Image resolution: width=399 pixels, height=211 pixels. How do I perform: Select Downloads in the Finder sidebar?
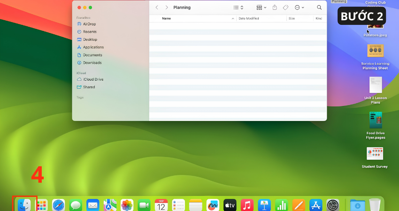pyautogui.click(x=89, y=63)
